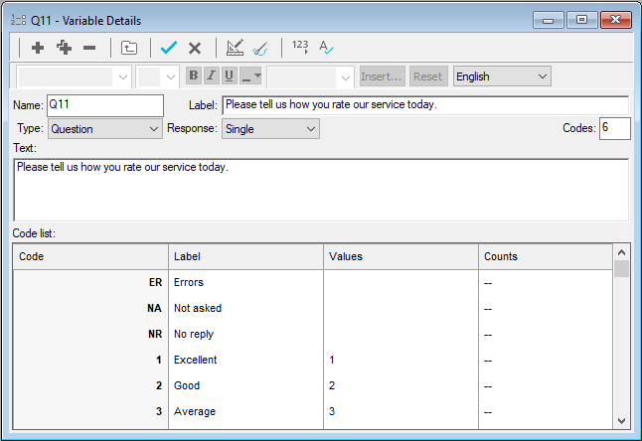Click the add new code plus icon
Screen dimensions: 642x441
coord(38,48)
